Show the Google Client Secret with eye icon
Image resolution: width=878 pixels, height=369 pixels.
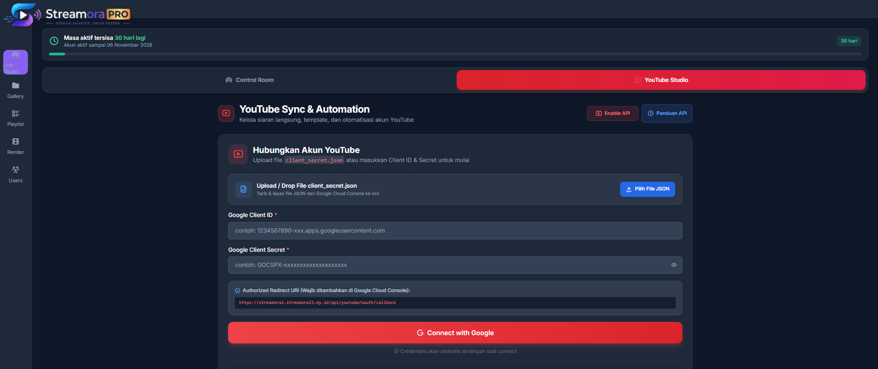tap(674, 265)
